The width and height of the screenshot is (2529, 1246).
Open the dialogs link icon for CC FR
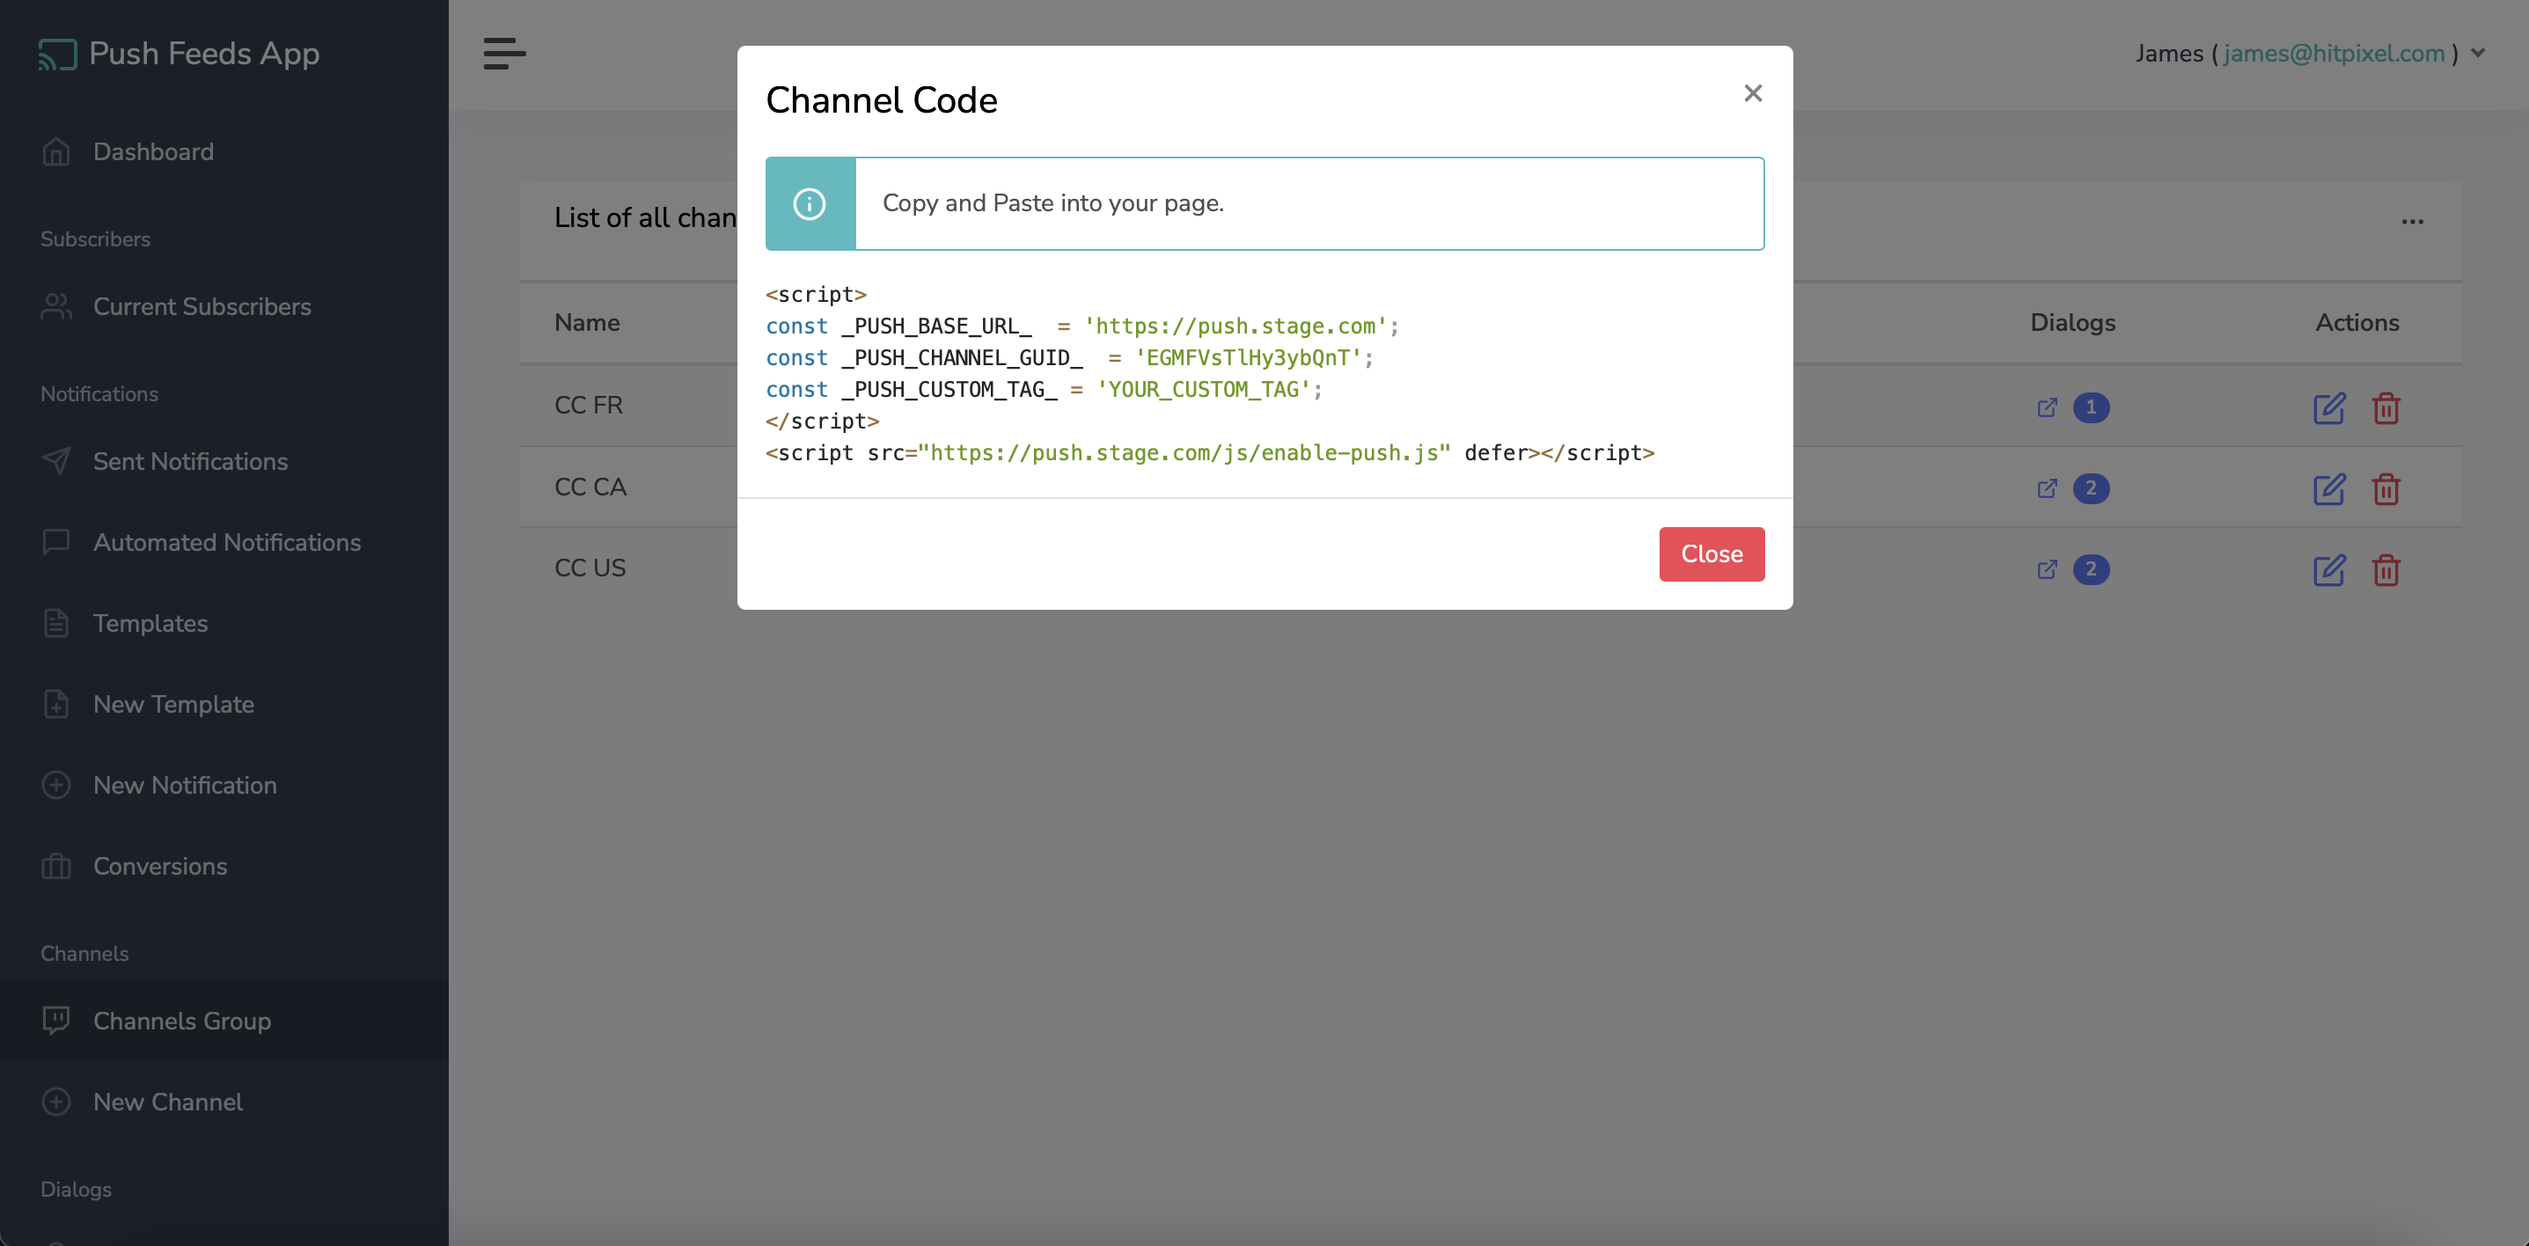2047,407
